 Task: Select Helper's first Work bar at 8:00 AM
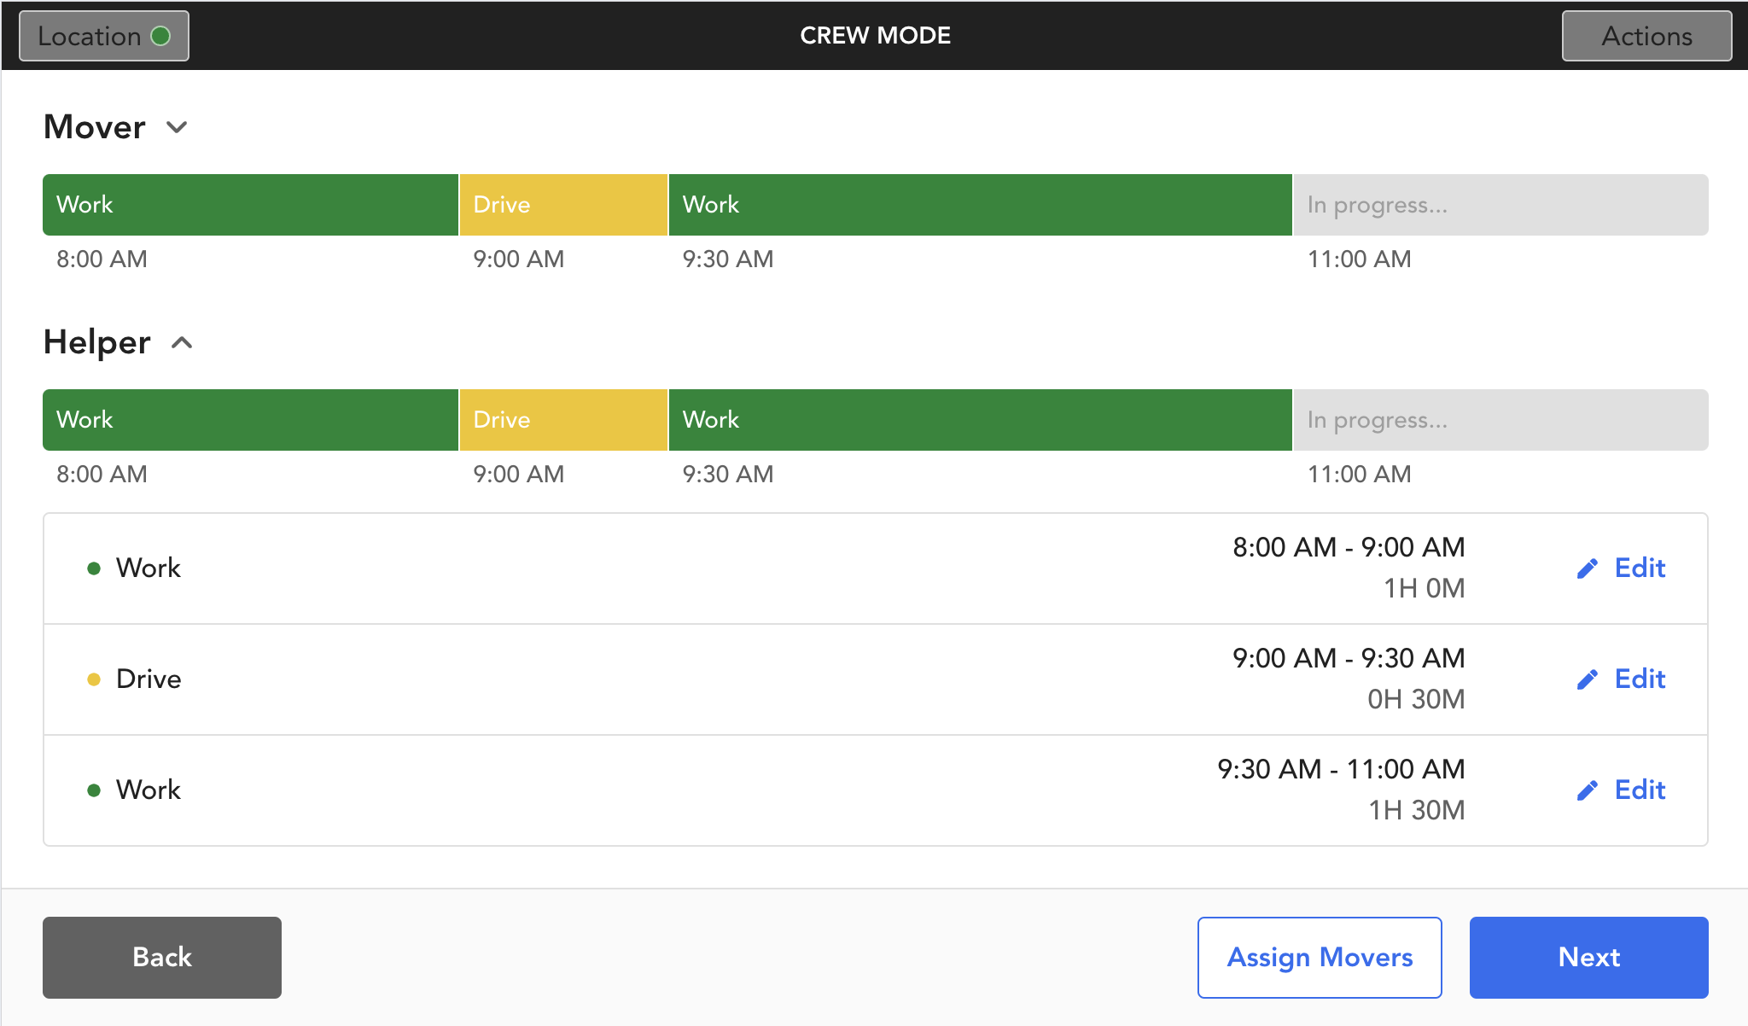coord(250,420)
